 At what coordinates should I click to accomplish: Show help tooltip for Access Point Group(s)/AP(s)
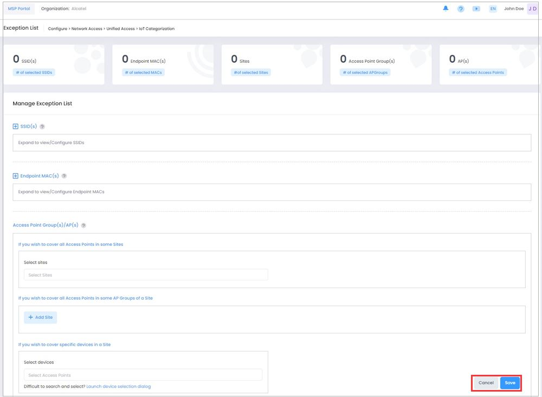pyautogui.click(x=83, y=225)
